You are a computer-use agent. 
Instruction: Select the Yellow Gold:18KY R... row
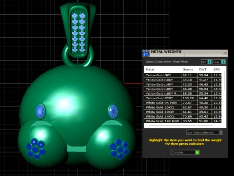(x=183, y=93)
